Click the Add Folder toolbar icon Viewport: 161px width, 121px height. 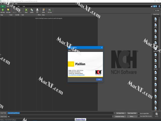(8, 10)
